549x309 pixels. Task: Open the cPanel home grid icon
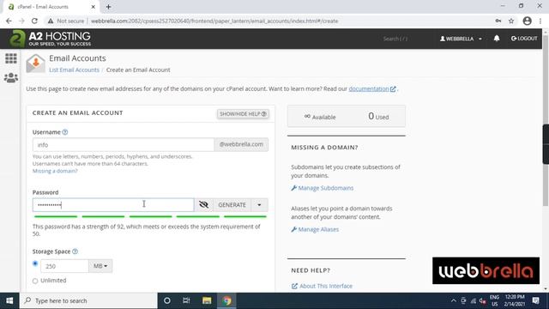pyautogui.click(x=11, y=58)
